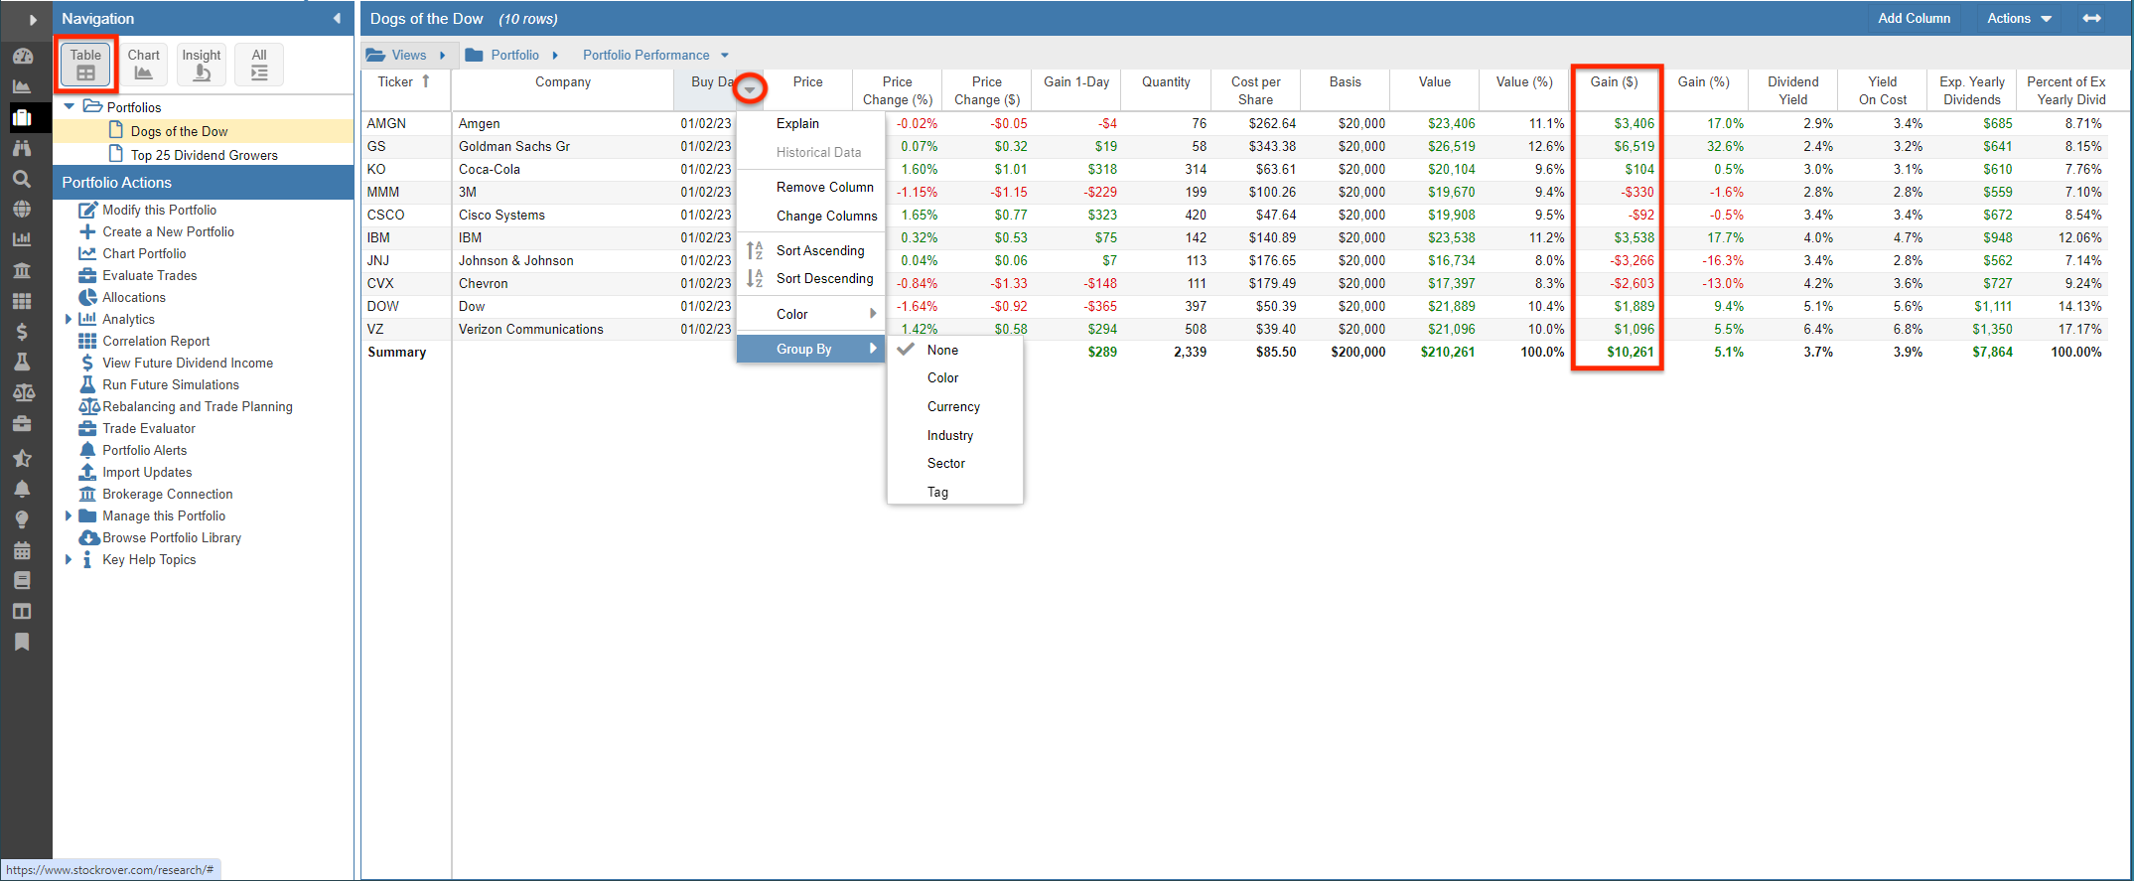
Task: Select Group By Industry option
Action: coord(950,435)
